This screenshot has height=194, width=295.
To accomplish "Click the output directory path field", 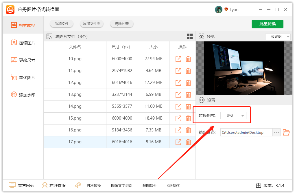I will click(x=246, y=132).
